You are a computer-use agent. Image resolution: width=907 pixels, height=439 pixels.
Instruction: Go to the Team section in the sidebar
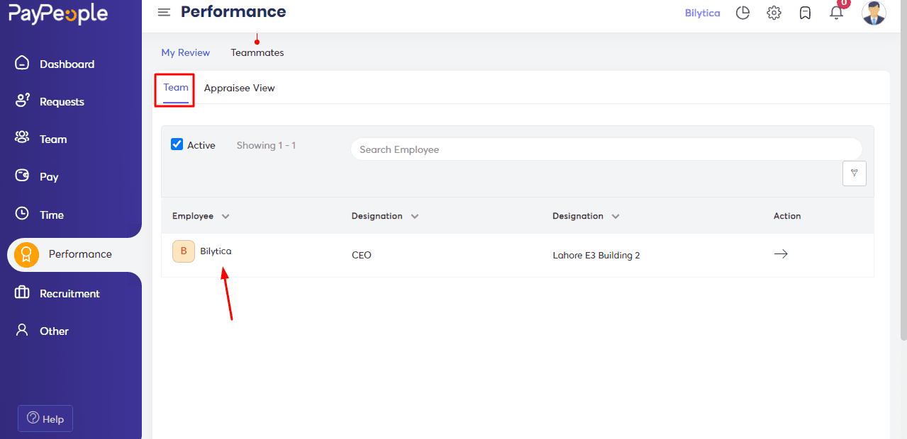[53, 139]
